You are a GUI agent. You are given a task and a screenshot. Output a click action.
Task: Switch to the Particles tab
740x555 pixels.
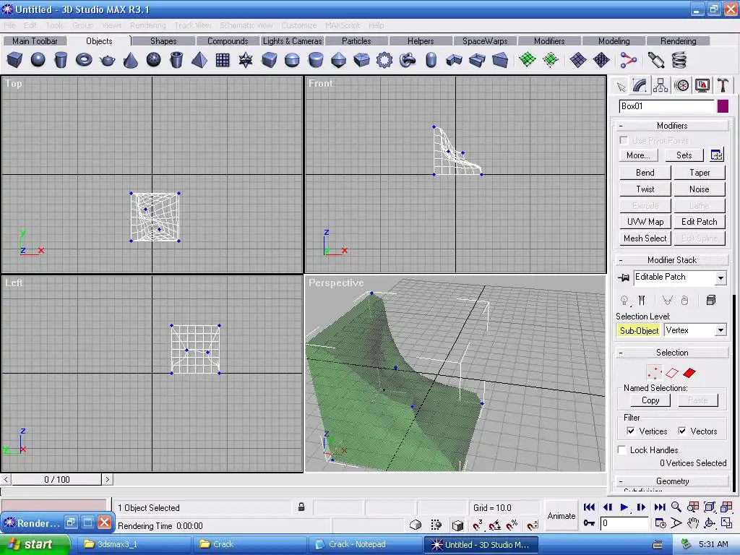(x=356, y=41)
